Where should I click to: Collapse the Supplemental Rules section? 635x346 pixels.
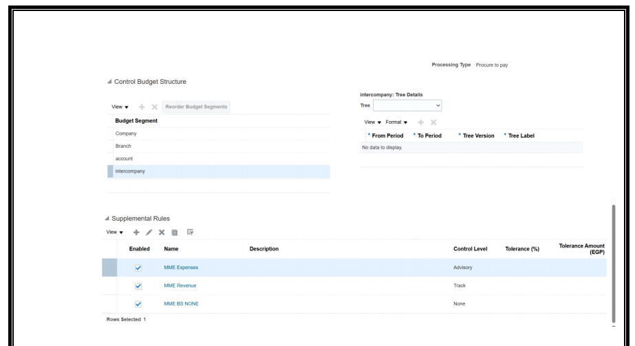(107, 219)
